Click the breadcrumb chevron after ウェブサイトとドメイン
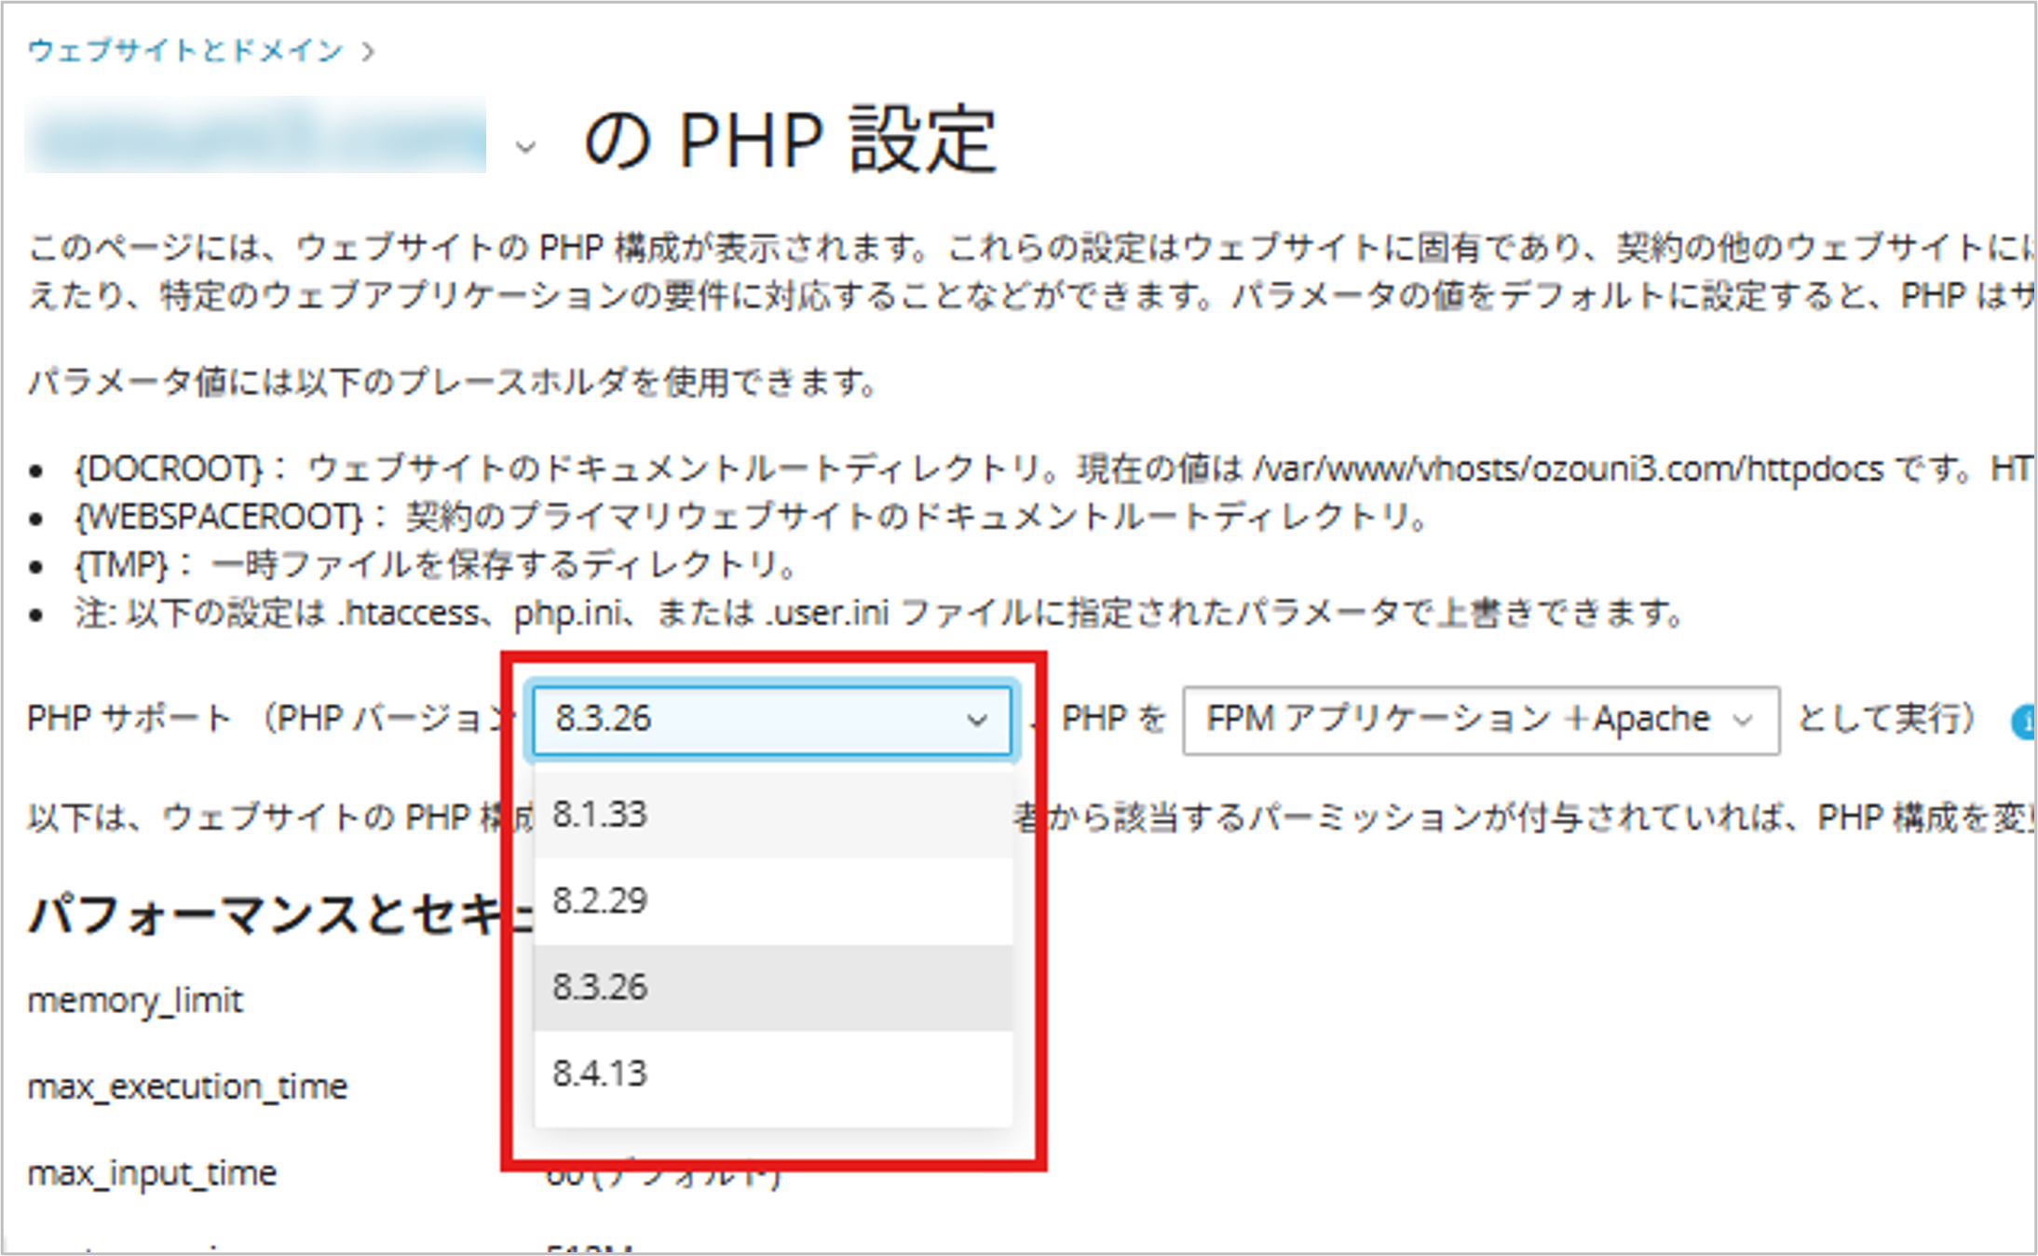Viewport: 2038px width, 1256px height. point(368,51)
